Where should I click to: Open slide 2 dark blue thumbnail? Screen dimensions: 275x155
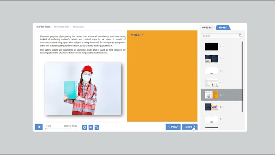point(212,59)
